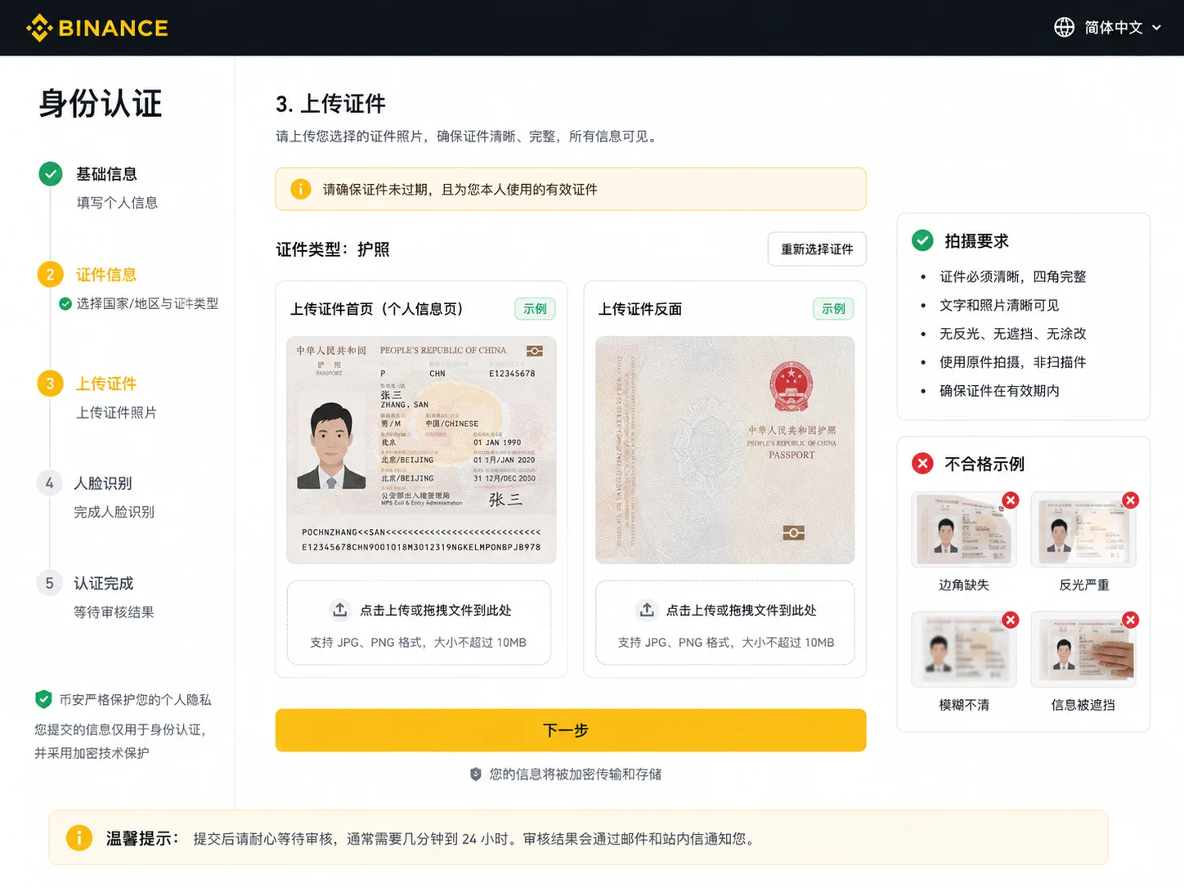The height and width of the screenshot is (888, 1184).
Task: Click the text 无反光、无遮挡、无涂改
Action: 1012,334
